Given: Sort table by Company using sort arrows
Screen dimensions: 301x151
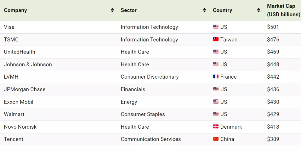Looking at the screenshot, I should (x=112, y=10).
